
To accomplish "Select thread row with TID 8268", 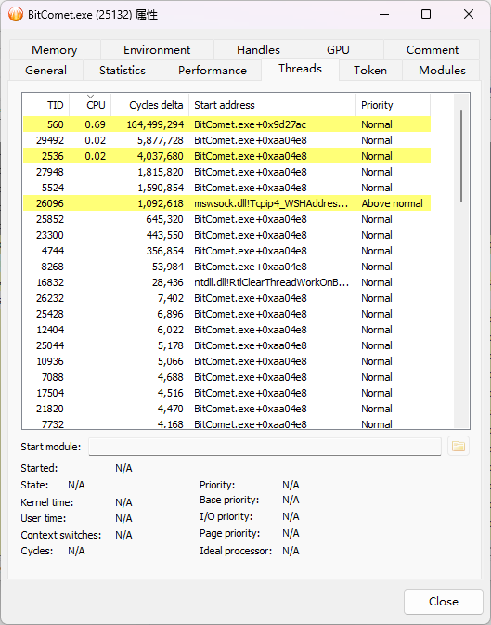I will [x=226, y=267].
